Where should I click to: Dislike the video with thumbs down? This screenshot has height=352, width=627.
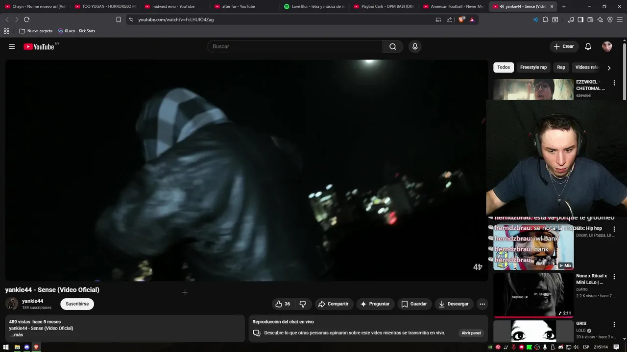pos(303,304)
